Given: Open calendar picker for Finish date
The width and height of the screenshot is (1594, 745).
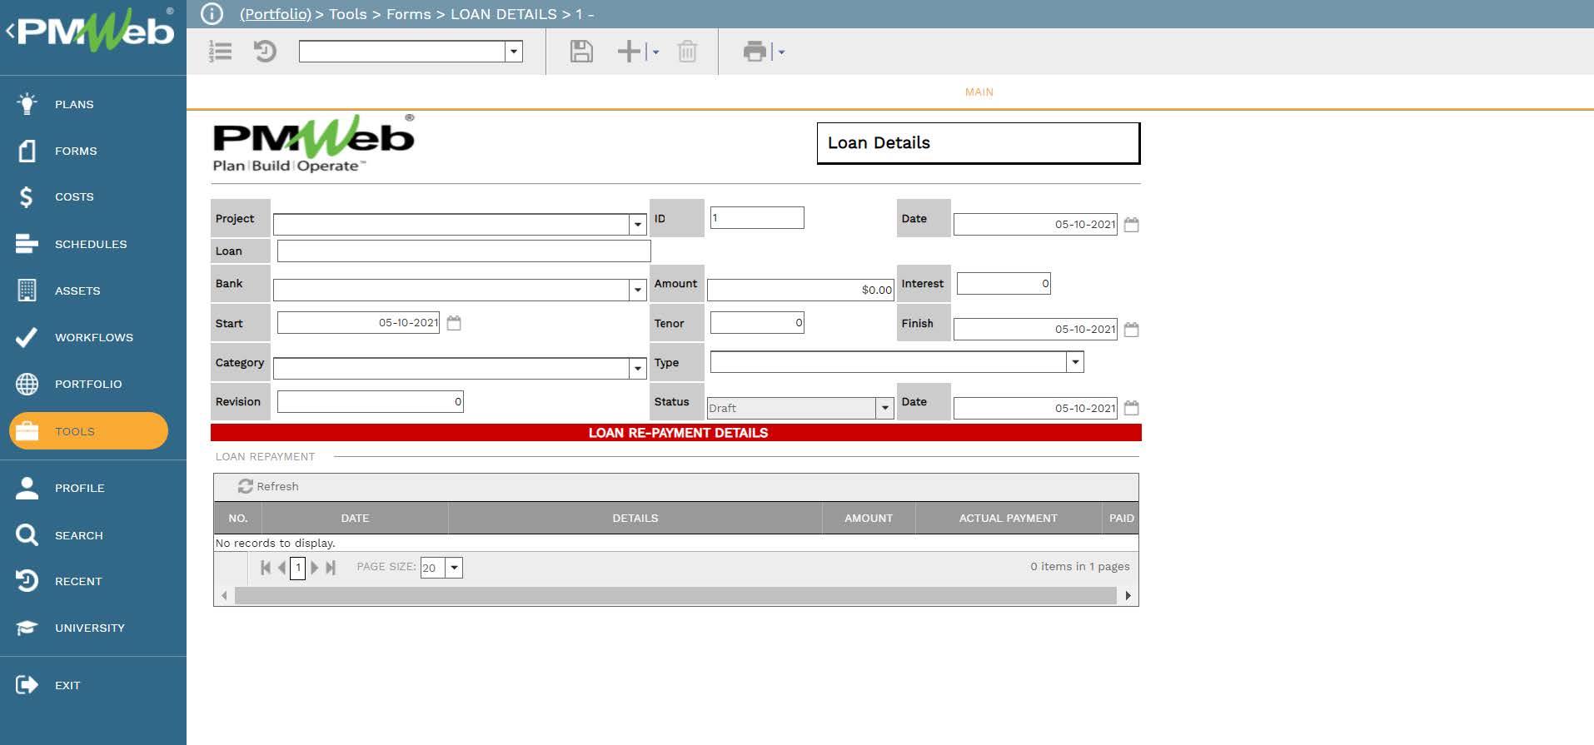Looking at the screenshot, I should pyautogui.click(x=1131, y=330).
